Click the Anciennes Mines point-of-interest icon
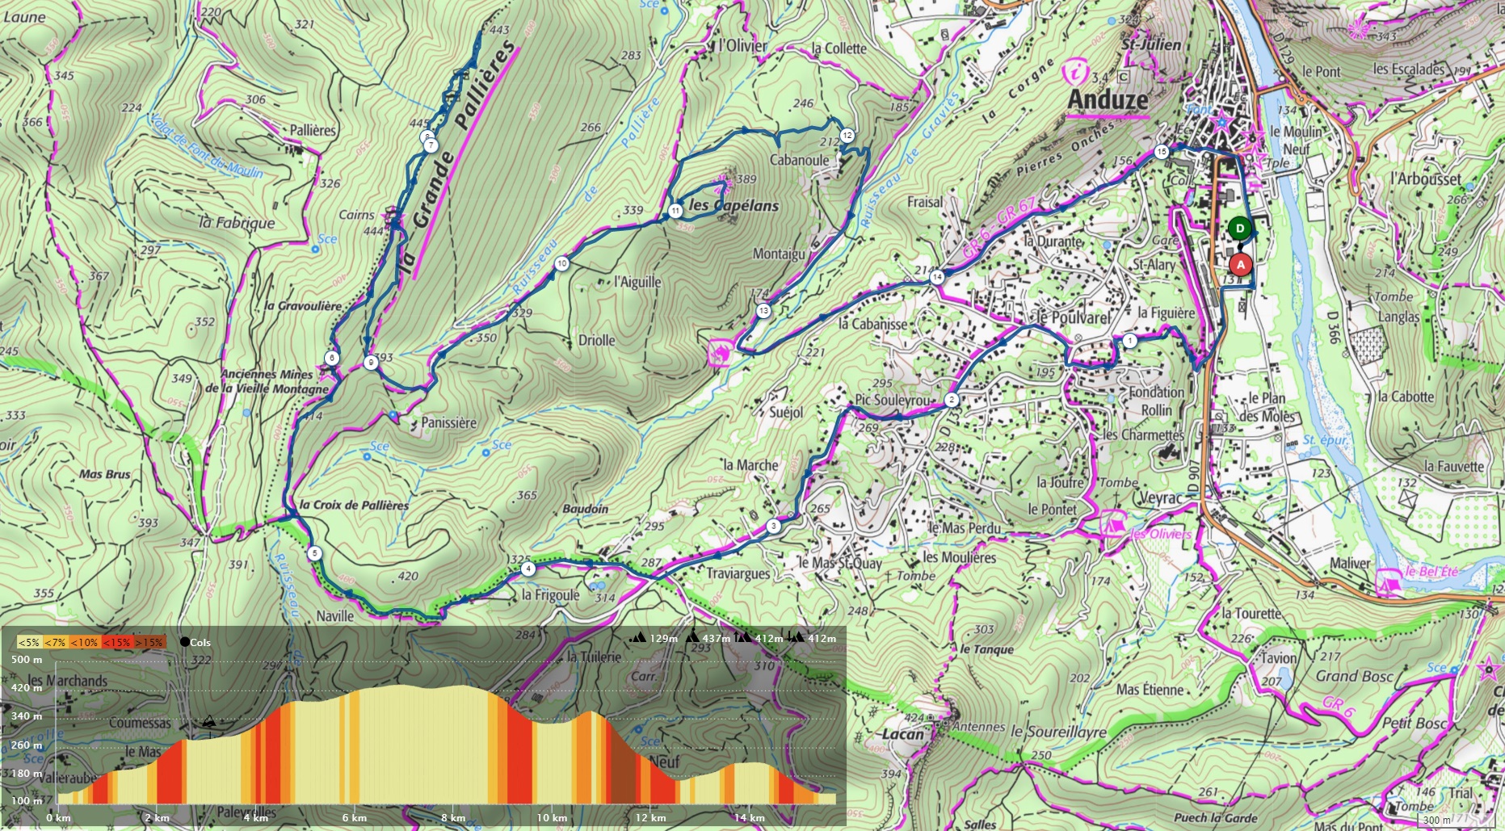The image size is (1505, 831). (x=327, y=373)
